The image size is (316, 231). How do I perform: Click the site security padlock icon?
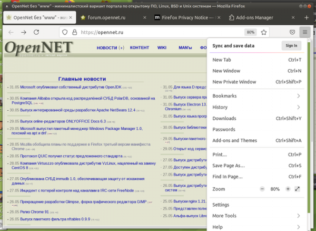click(74, 32)
